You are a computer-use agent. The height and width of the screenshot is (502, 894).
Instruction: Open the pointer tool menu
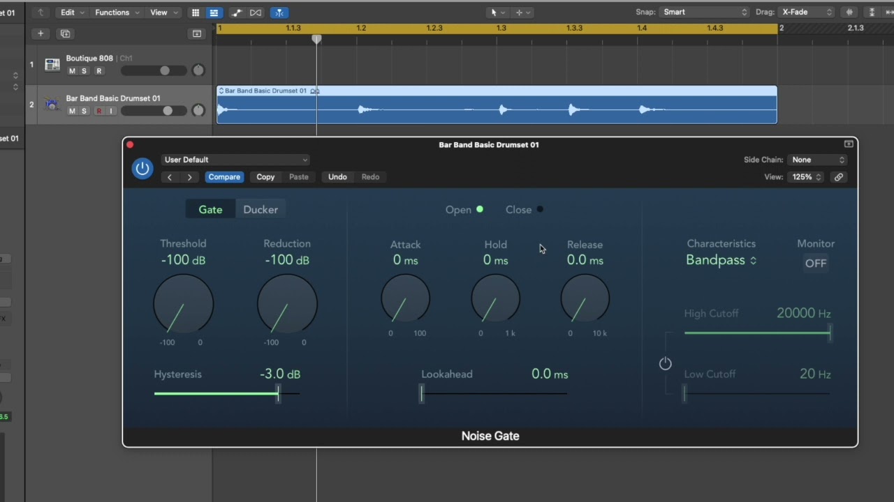497,13
